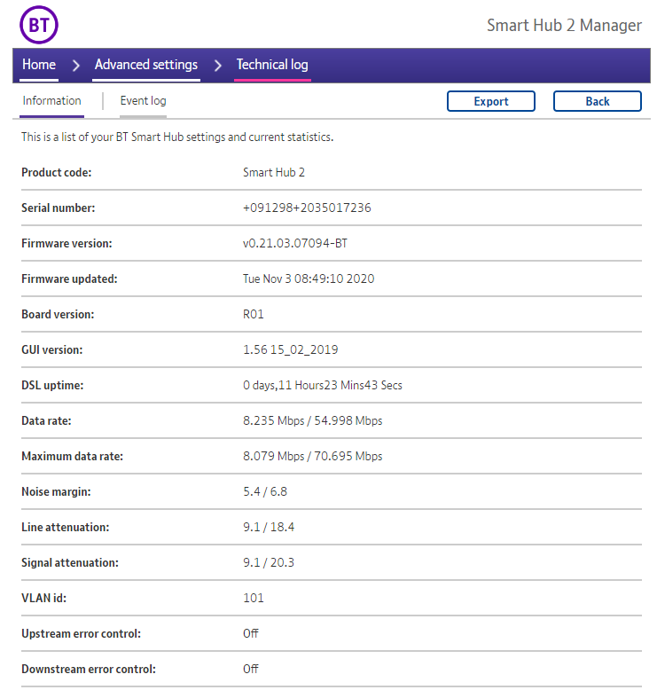Click the Firmware updated date value
Viewport: 657px width, 690px height.
point(309,278)
